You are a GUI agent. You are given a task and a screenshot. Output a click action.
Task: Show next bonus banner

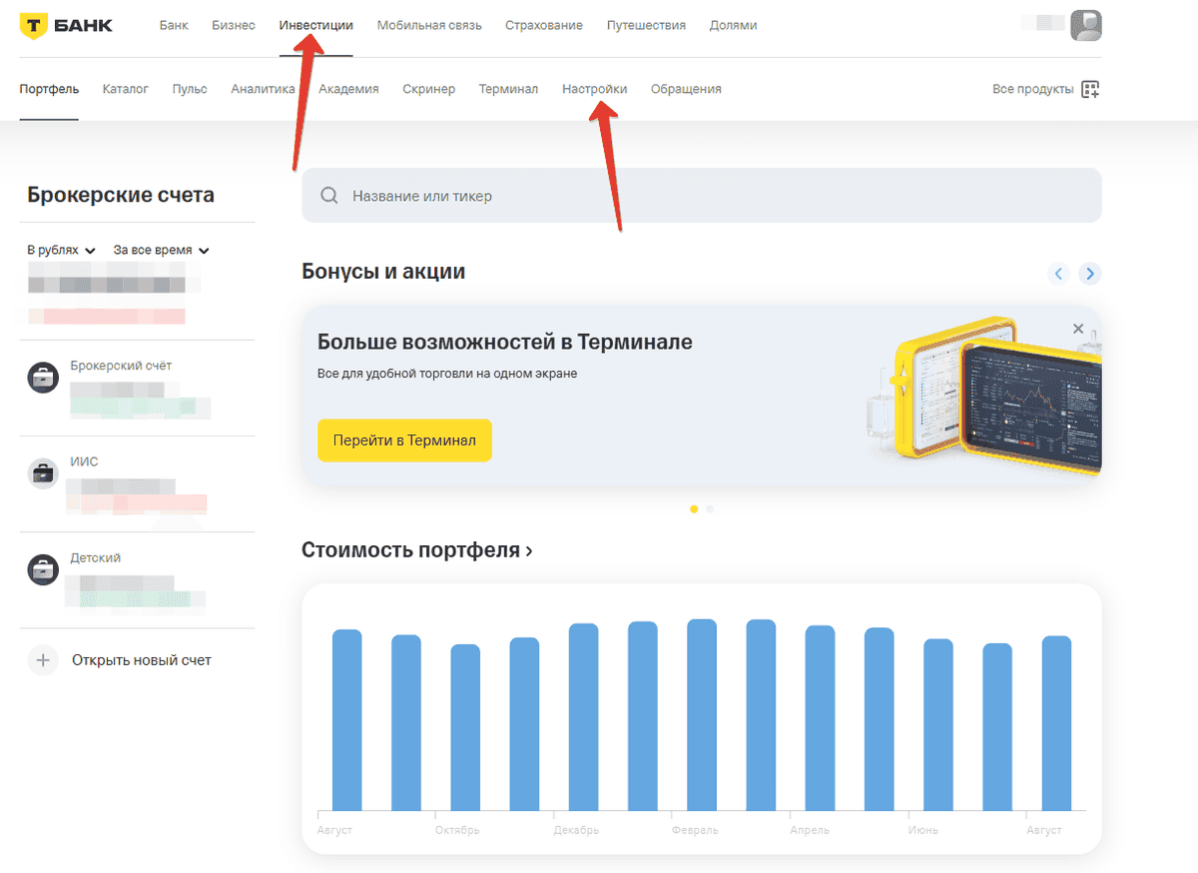tap(1090, 273)
